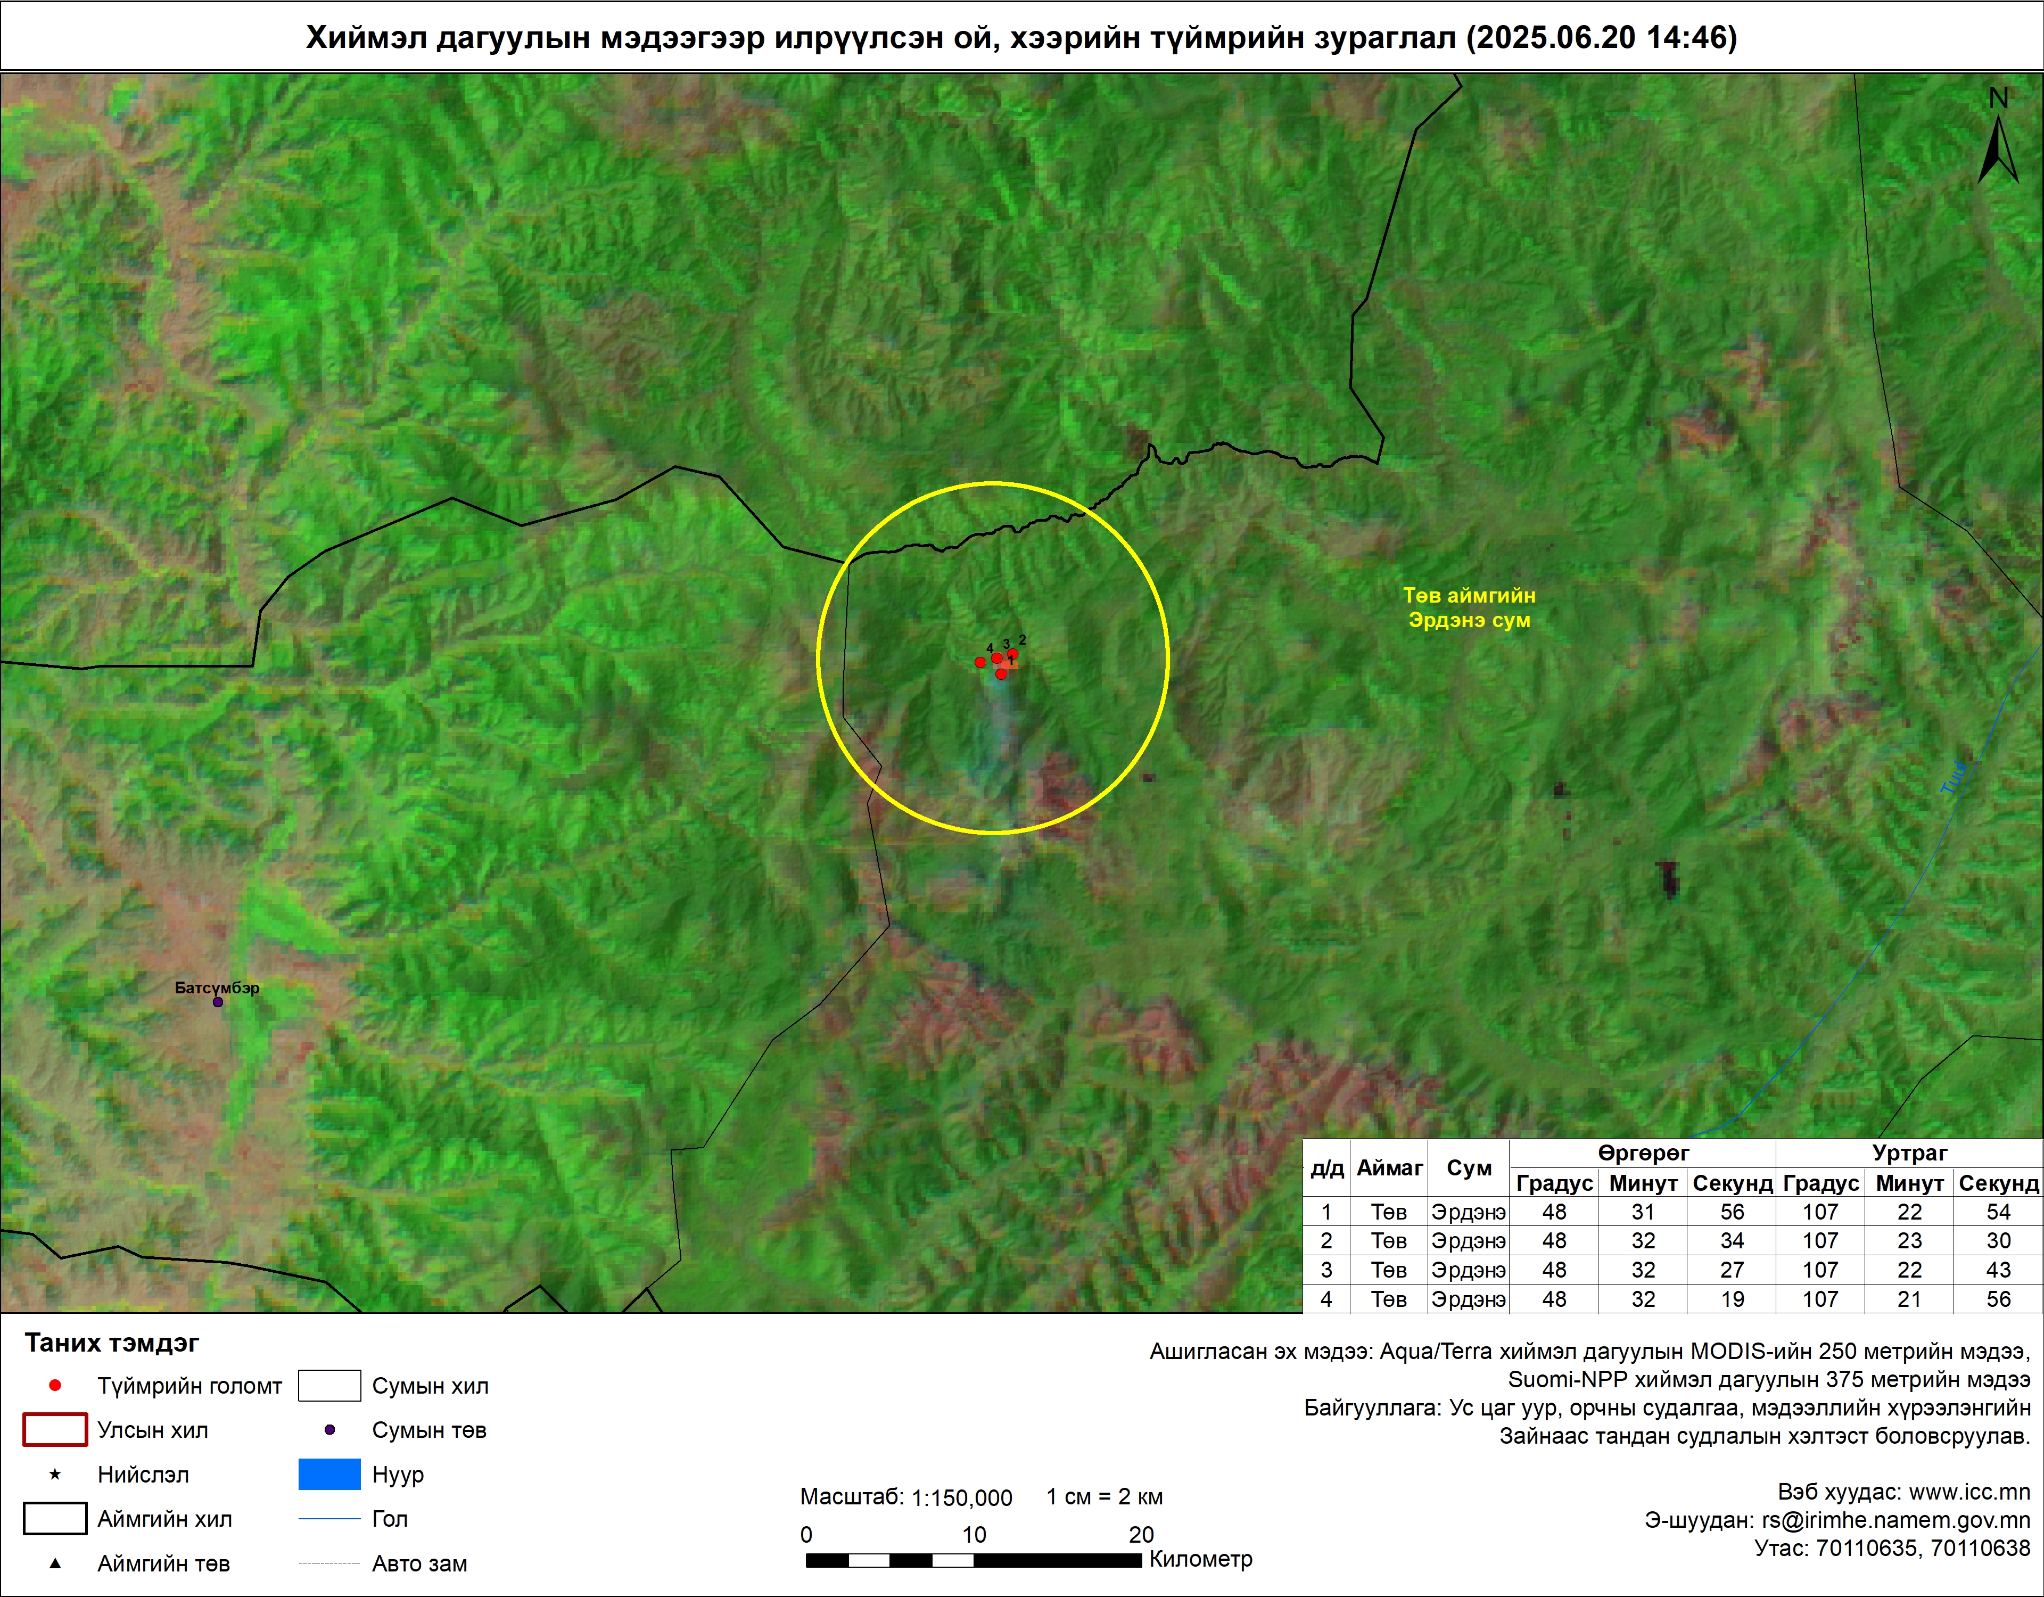Click the Aqua/Terra MODIS data source line
2044x1597 pixels.
pos(1590,1352)
